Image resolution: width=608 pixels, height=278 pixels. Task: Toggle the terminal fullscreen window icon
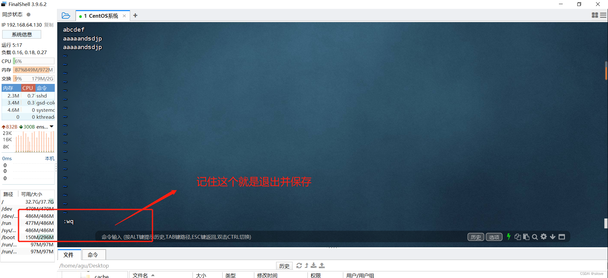click(562, 237)
